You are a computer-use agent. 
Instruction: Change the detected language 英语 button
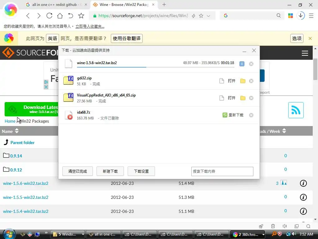[x=52, y=38]
